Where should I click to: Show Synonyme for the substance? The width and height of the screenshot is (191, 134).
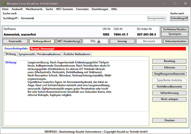click(175, 34)
